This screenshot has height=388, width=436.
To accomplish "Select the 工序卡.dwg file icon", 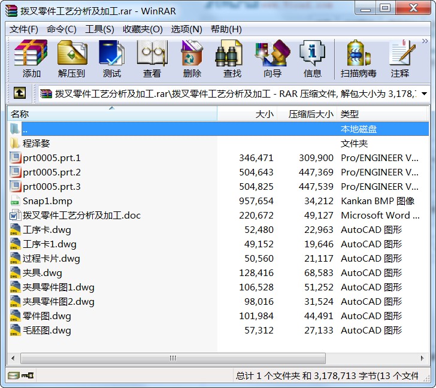I will point(15,229).
